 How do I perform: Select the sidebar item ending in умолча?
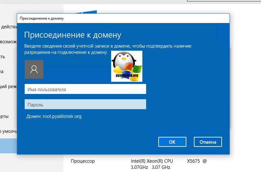8,131
